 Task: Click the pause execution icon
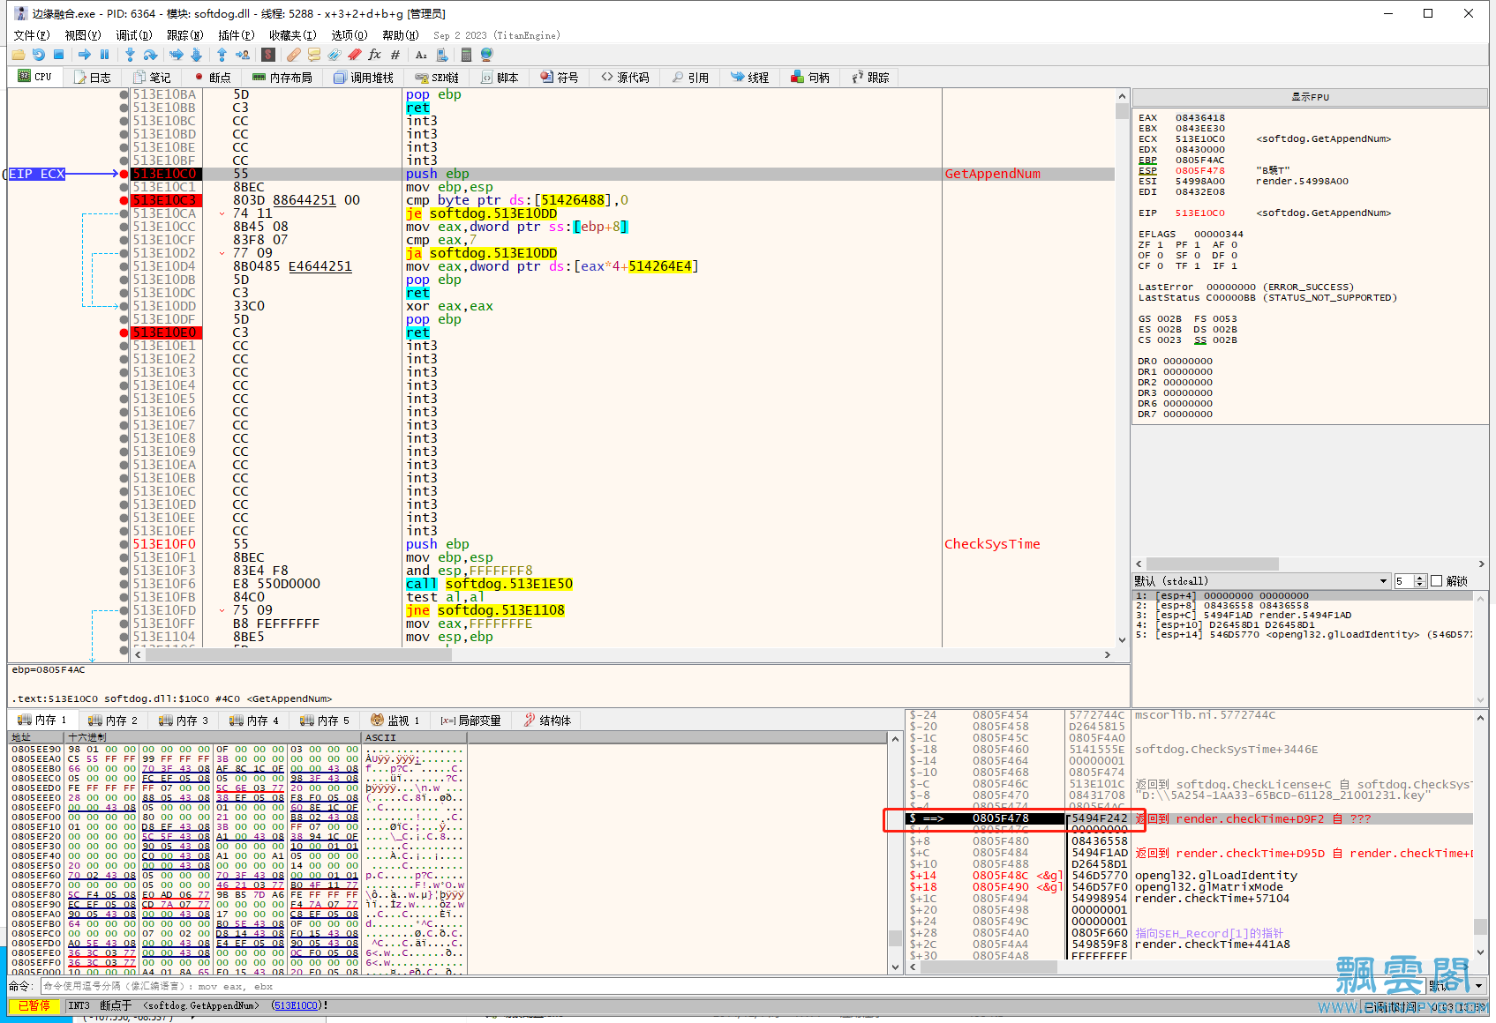(x=104, y=55)
